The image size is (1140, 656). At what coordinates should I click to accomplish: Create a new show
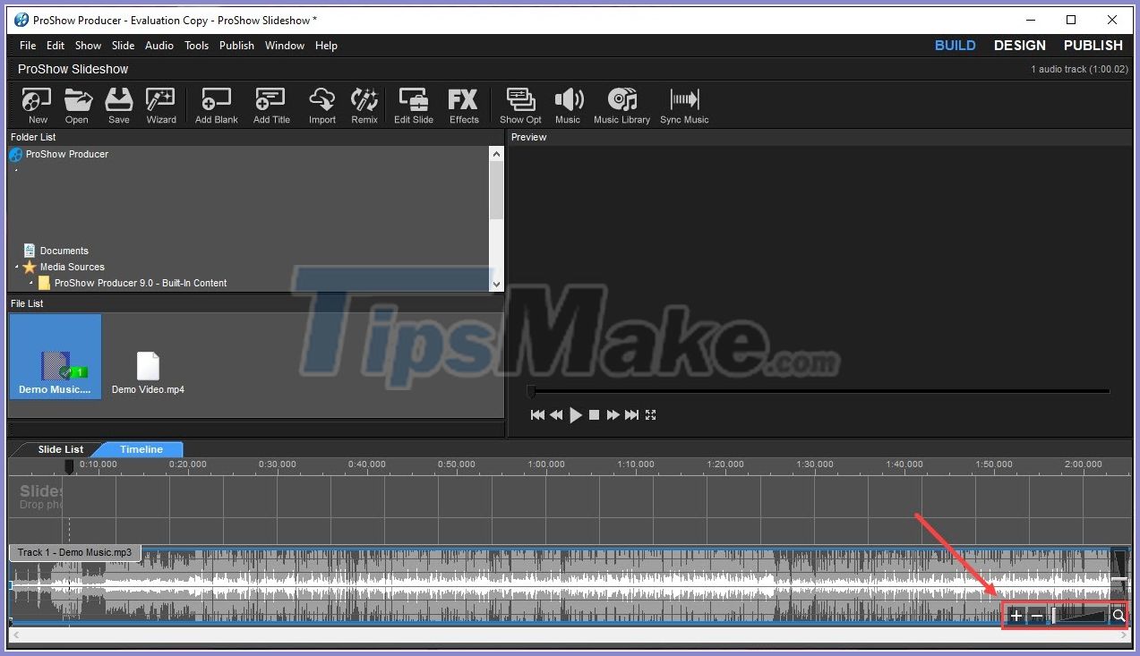pos(36,105)
